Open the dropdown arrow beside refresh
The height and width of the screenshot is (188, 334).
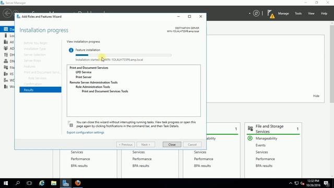(x=249, y=14)
